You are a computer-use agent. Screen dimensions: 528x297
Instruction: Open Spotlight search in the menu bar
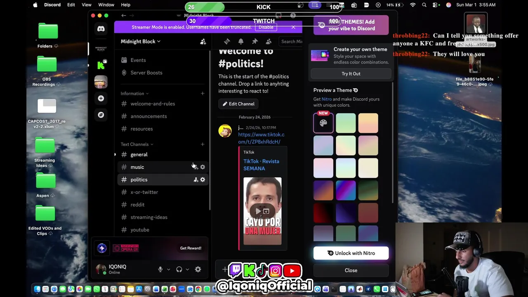pos(424,5)
